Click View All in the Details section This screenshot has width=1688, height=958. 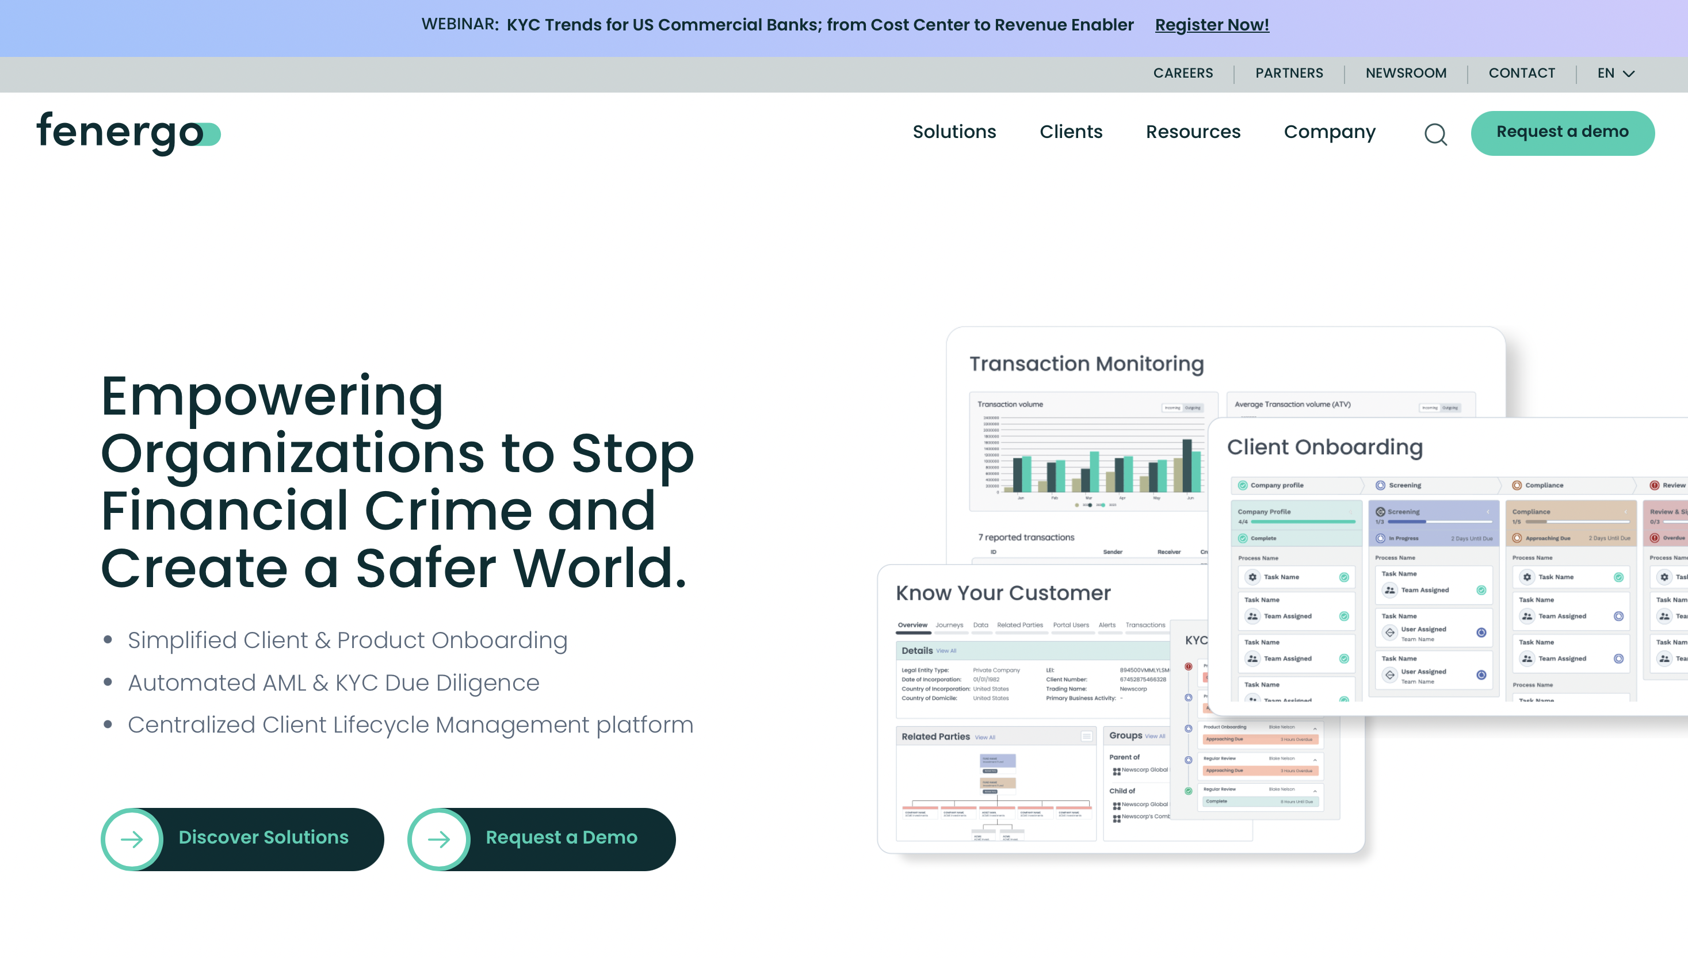click(946, 650)
